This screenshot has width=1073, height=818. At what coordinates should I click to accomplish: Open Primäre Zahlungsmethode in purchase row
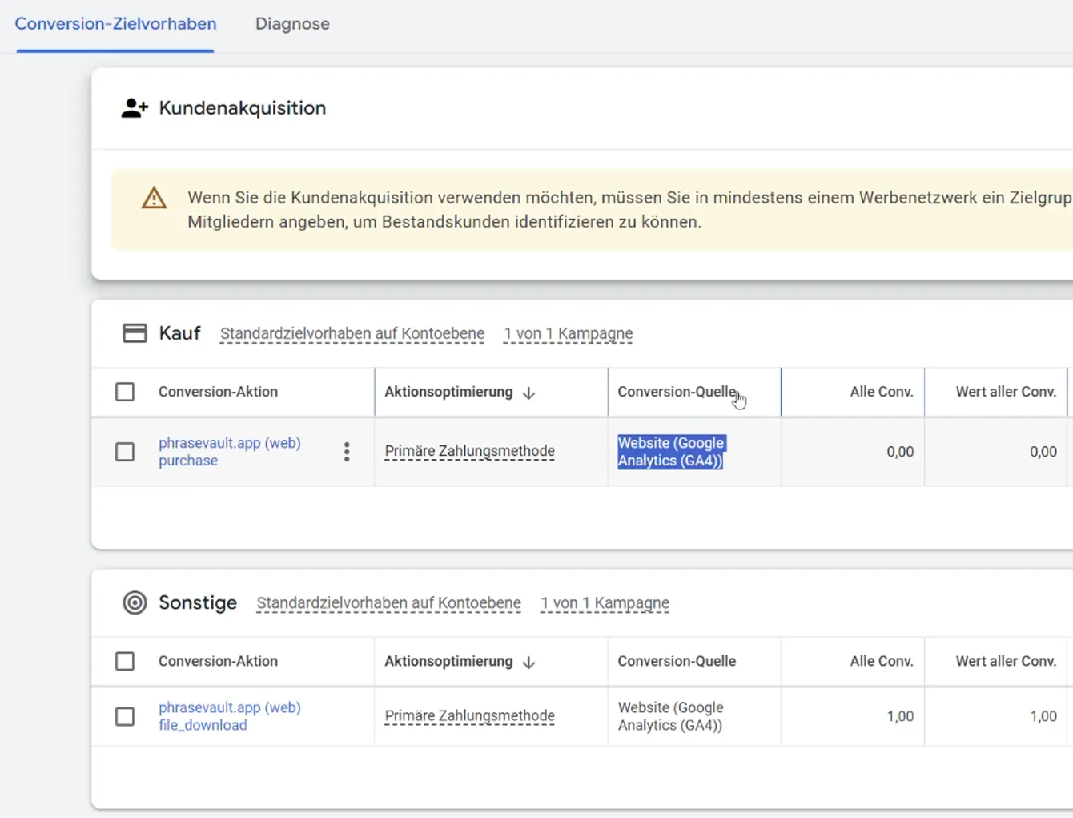469,451
